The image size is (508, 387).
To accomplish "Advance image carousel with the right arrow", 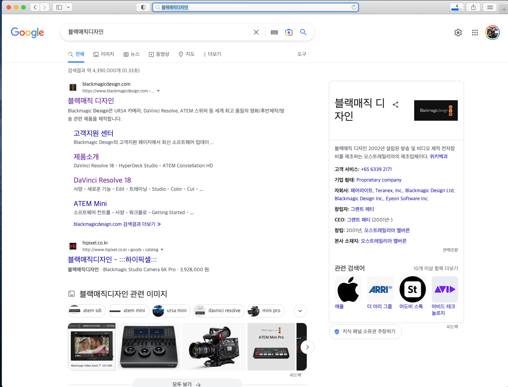I will click(308, 347).
